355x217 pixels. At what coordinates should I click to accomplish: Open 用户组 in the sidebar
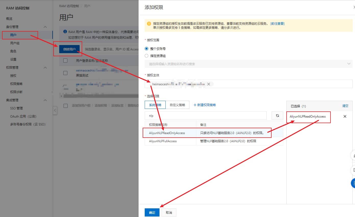[15, 43]
